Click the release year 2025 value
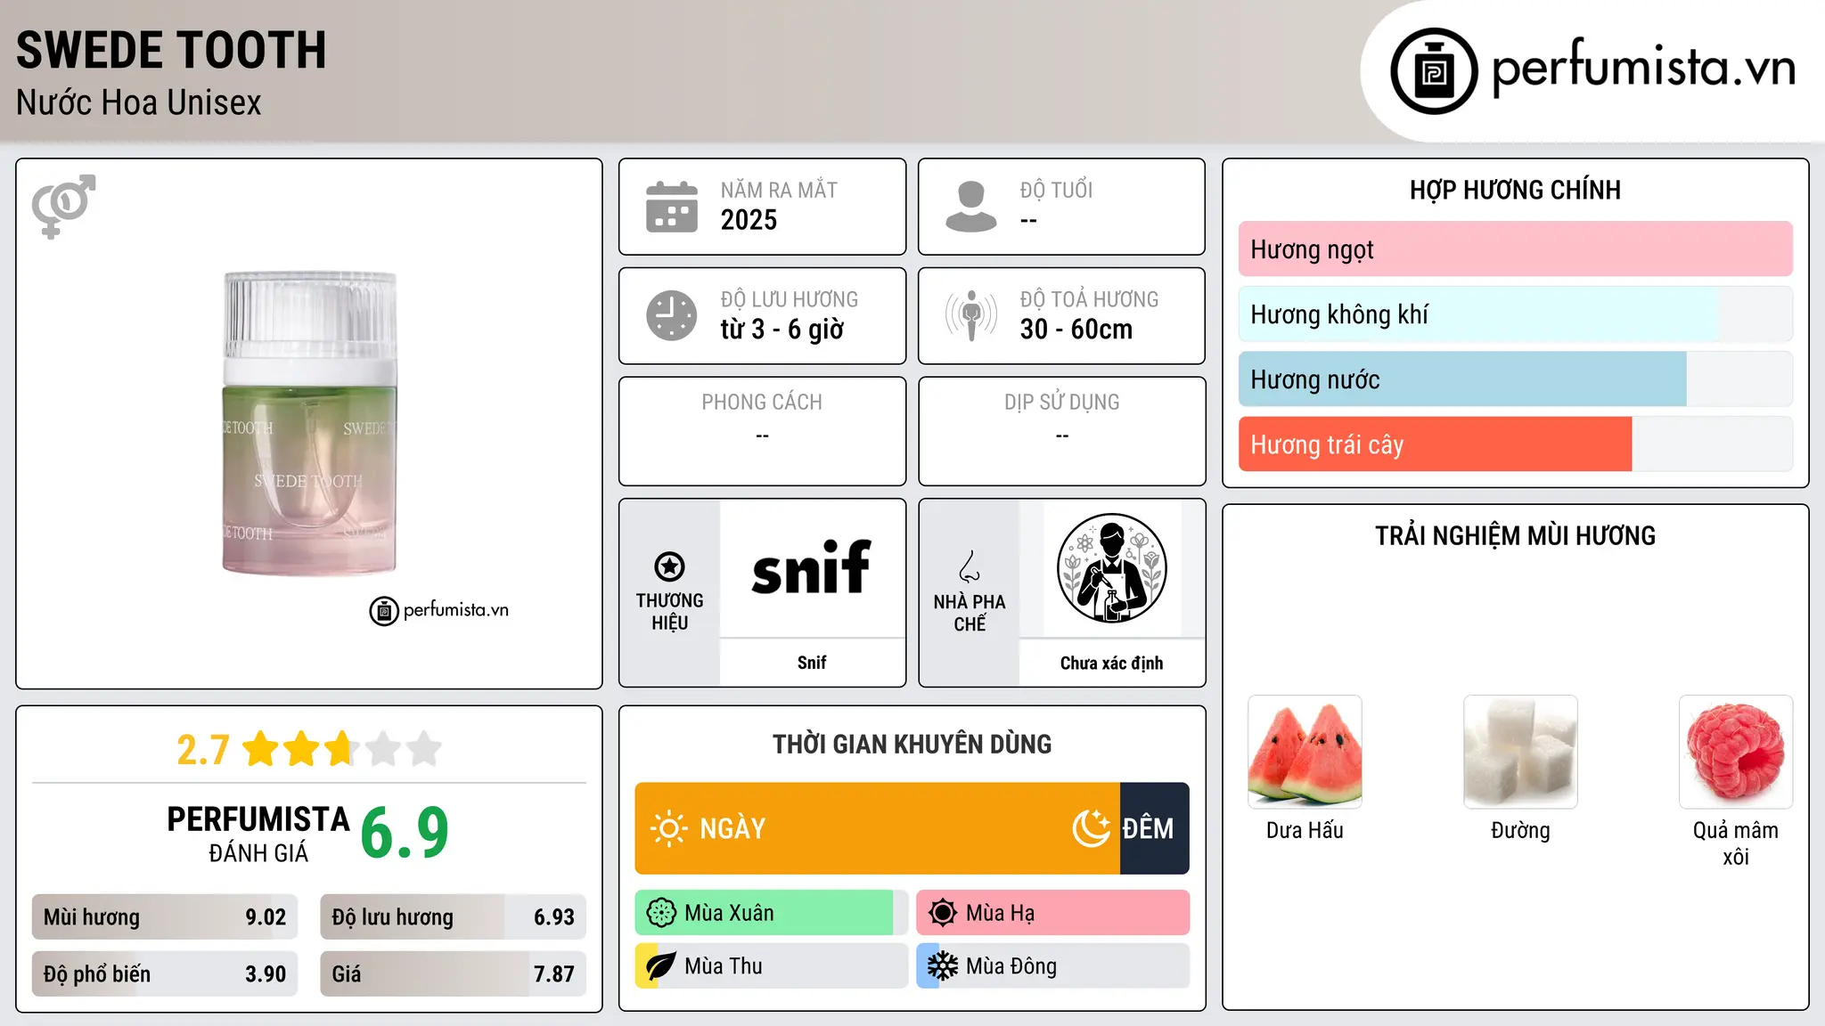This screenshot has height=1026, width=1825. [749, 220]
